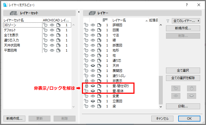206x125 pixels.
Task: Click wireframe icon of 線 layer
Action: pyautogui.click(x=99, y=40)
